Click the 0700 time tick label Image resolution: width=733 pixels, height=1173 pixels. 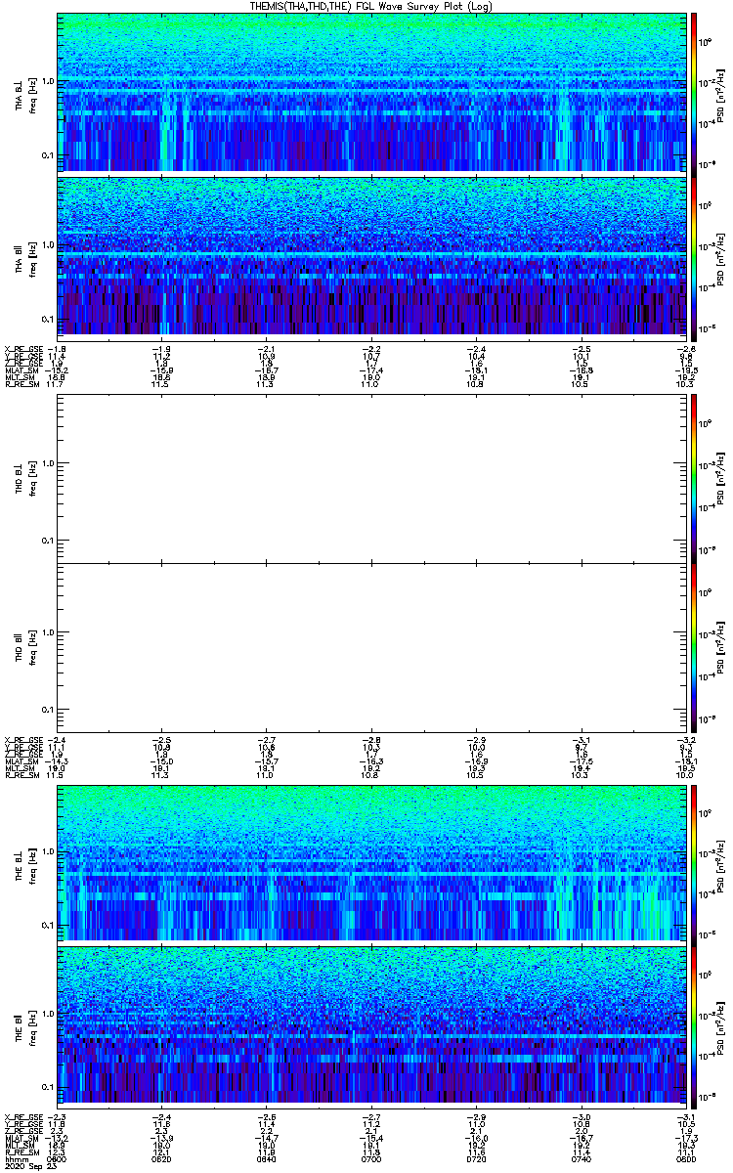coord(371,1161)
